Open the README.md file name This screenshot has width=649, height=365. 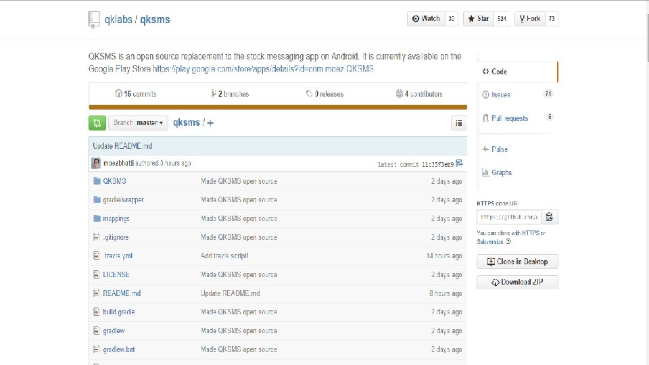point(122,293)
